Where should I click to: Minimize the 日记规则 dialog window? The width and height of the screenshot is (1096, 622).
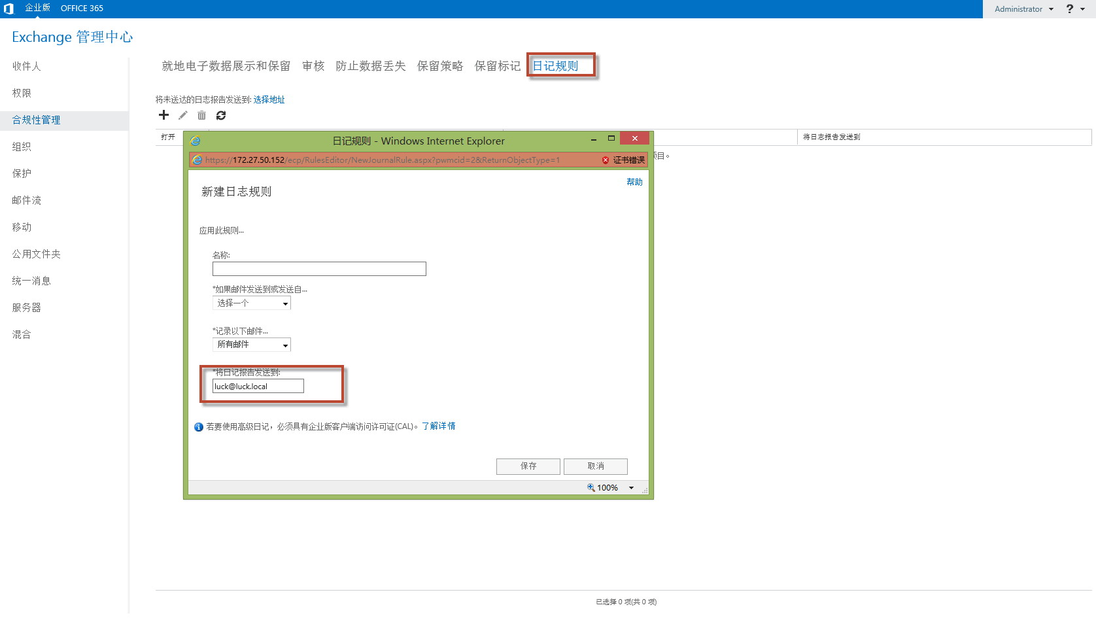tap(594, 139)
